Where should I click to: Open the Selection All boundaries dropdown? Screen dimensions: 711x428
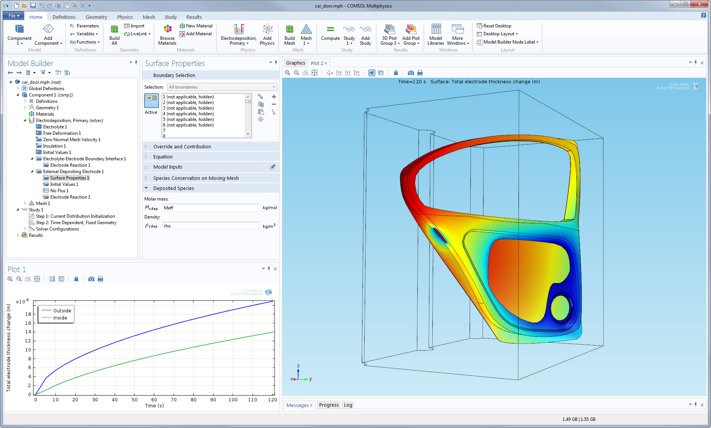point(222,87)
